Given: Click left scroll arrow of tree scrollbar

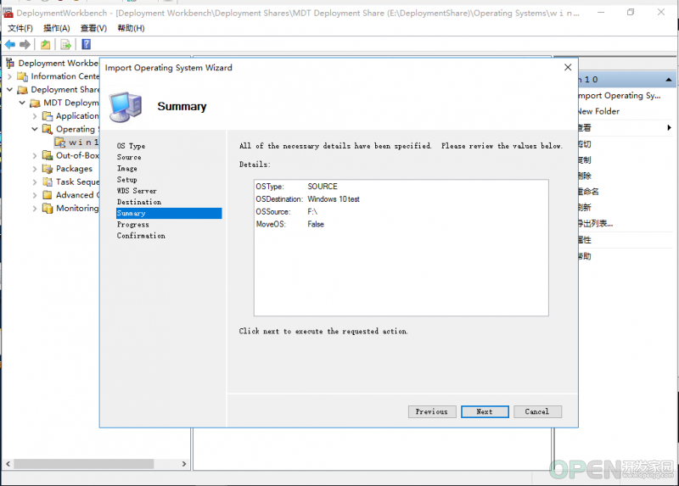Looking at the screenshot, I should tap(8, 463).
